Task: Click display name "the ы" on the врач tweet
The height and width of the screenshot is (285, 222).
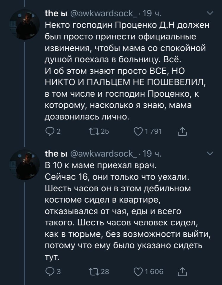Action: (x=56, y=154)
